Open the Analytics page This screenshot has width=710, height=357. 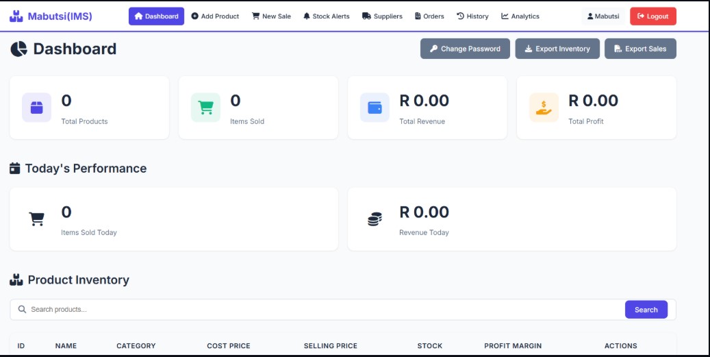click(x=520, y=16)
